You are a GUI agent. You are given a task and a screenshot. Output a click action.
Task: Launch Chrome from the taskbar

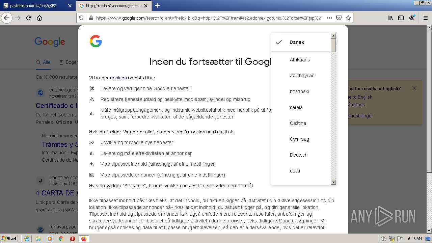pos(61,239)
